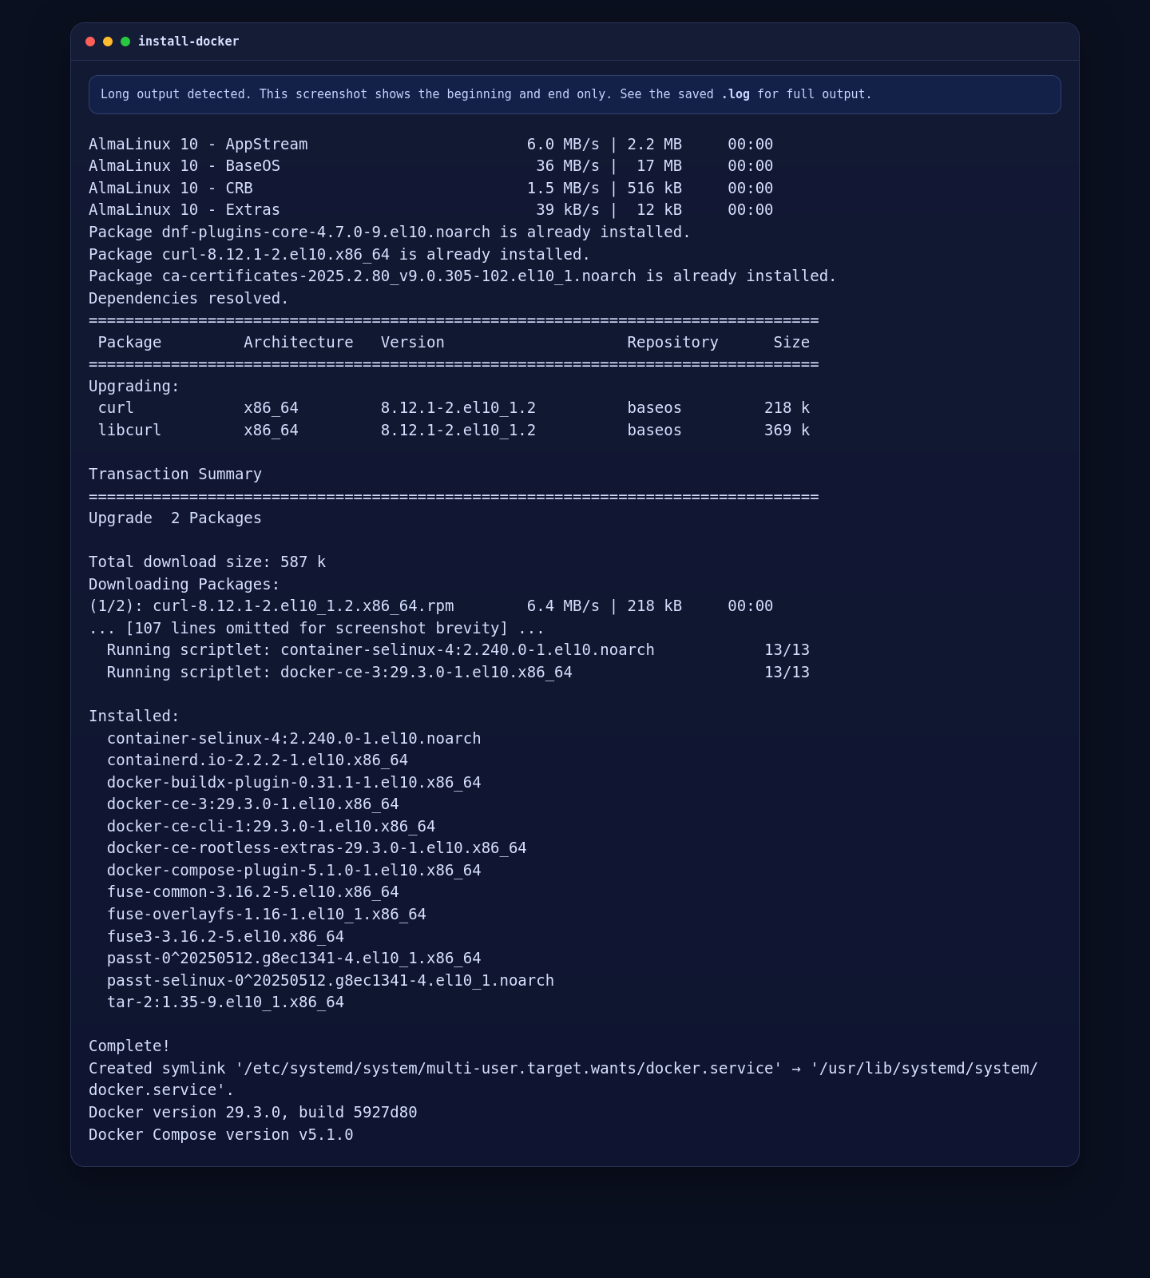
Task: Click the docker-ce running scriptlet line
Action: point(458,673)
